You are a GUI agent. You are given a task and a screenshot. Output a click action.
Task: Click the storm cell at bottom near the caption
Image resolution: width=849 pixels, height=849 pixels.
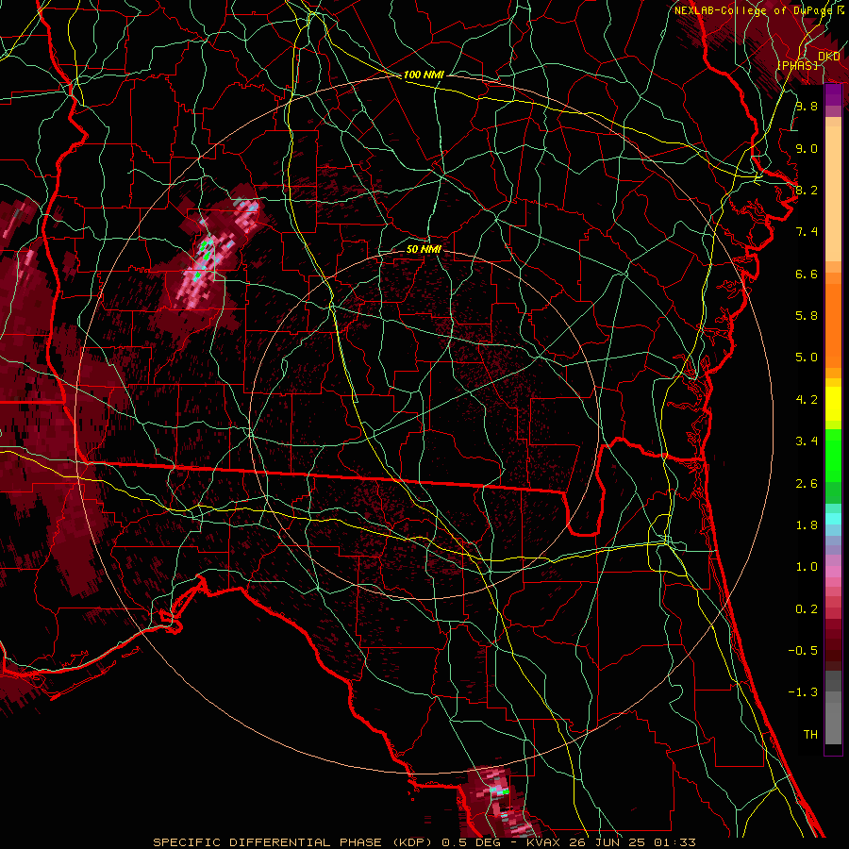click(x=497, y=803)
